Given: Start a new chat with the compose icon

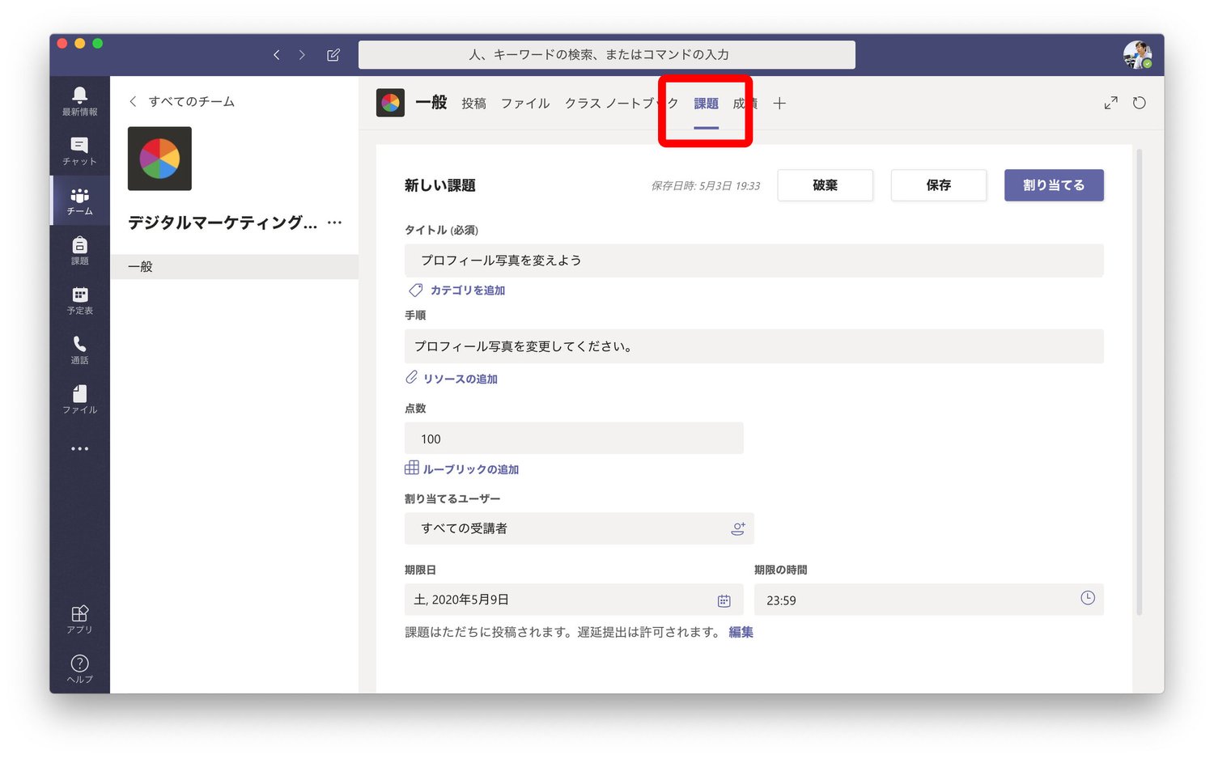Looking at the screenshot, I should pyautogui.click(x=333, y=54).
